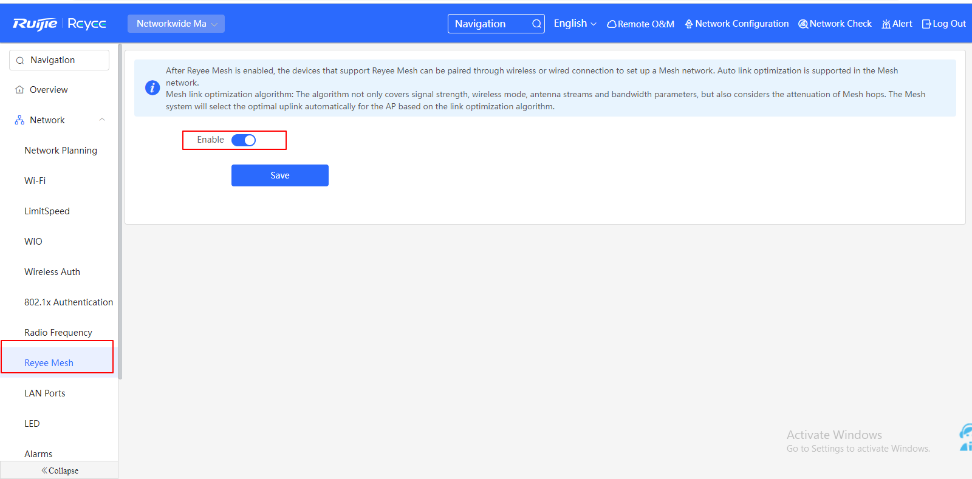Click the Alert link text
The width and height of the screenshot is (972, 479).
point(902,24)
